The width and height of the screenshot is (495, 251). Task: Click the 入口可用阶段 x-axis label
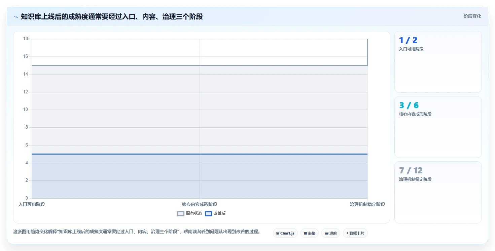tap(32, 204)
